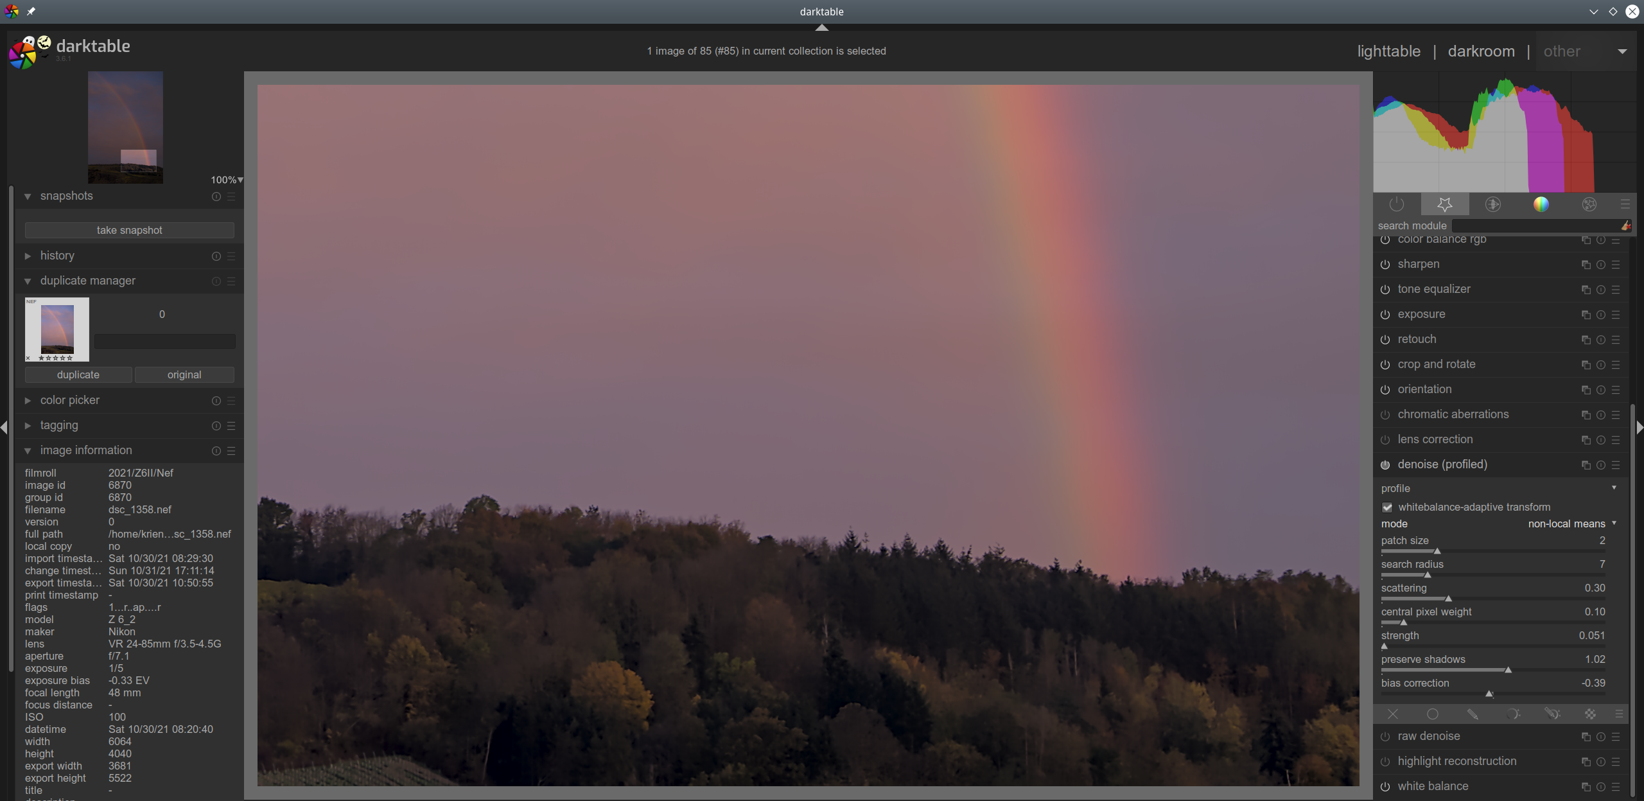This screenshot has height=801, width=1644.
Task: Switch to lighttable view
Action: point(1388,51)
